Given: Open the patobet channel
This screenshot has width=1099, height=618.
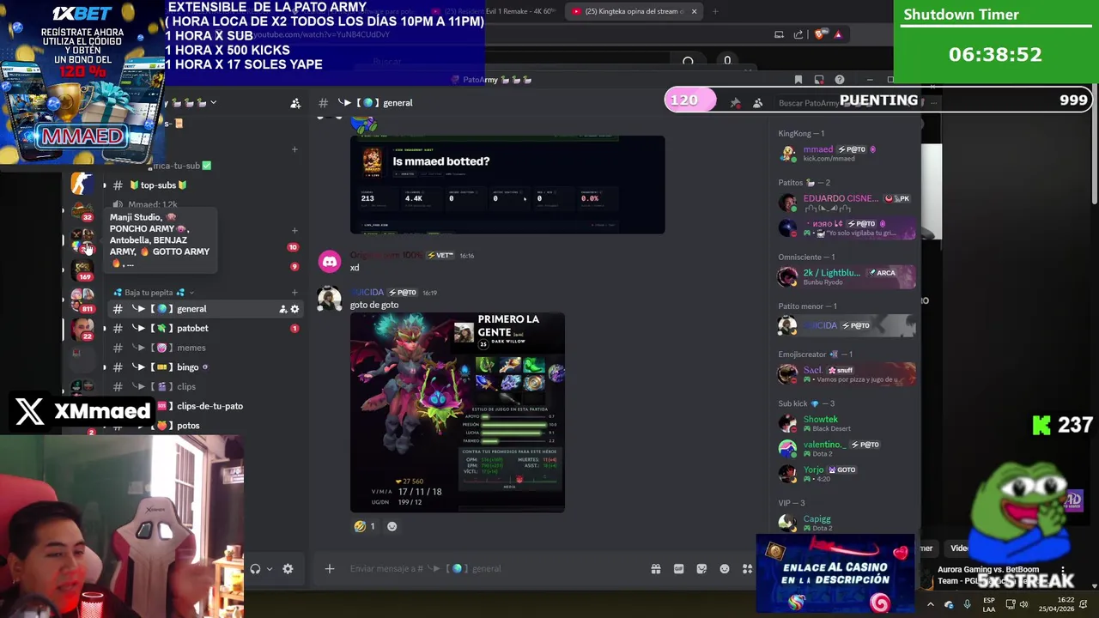Looking at the screenshot, I should [x=204, y=328].
